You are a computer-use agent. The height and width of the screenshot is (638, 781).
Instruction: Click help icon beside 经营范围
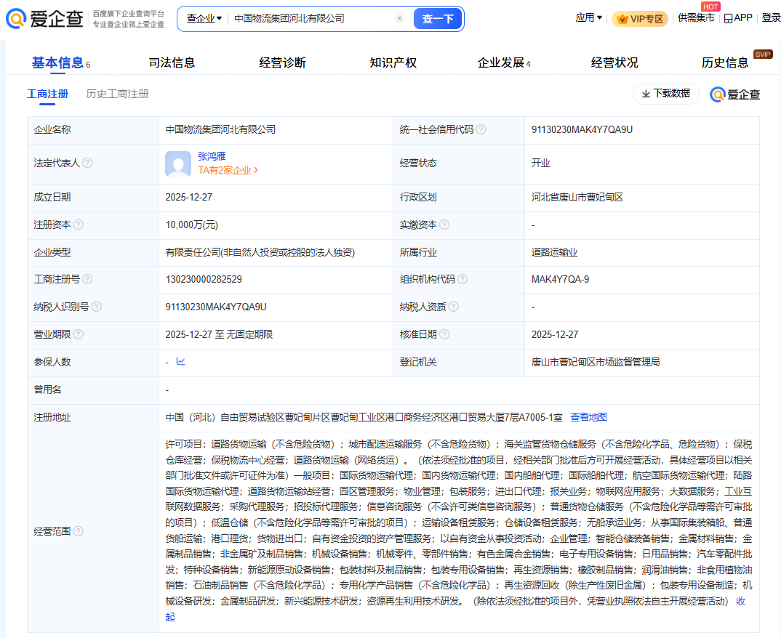[x=78, y=531]
